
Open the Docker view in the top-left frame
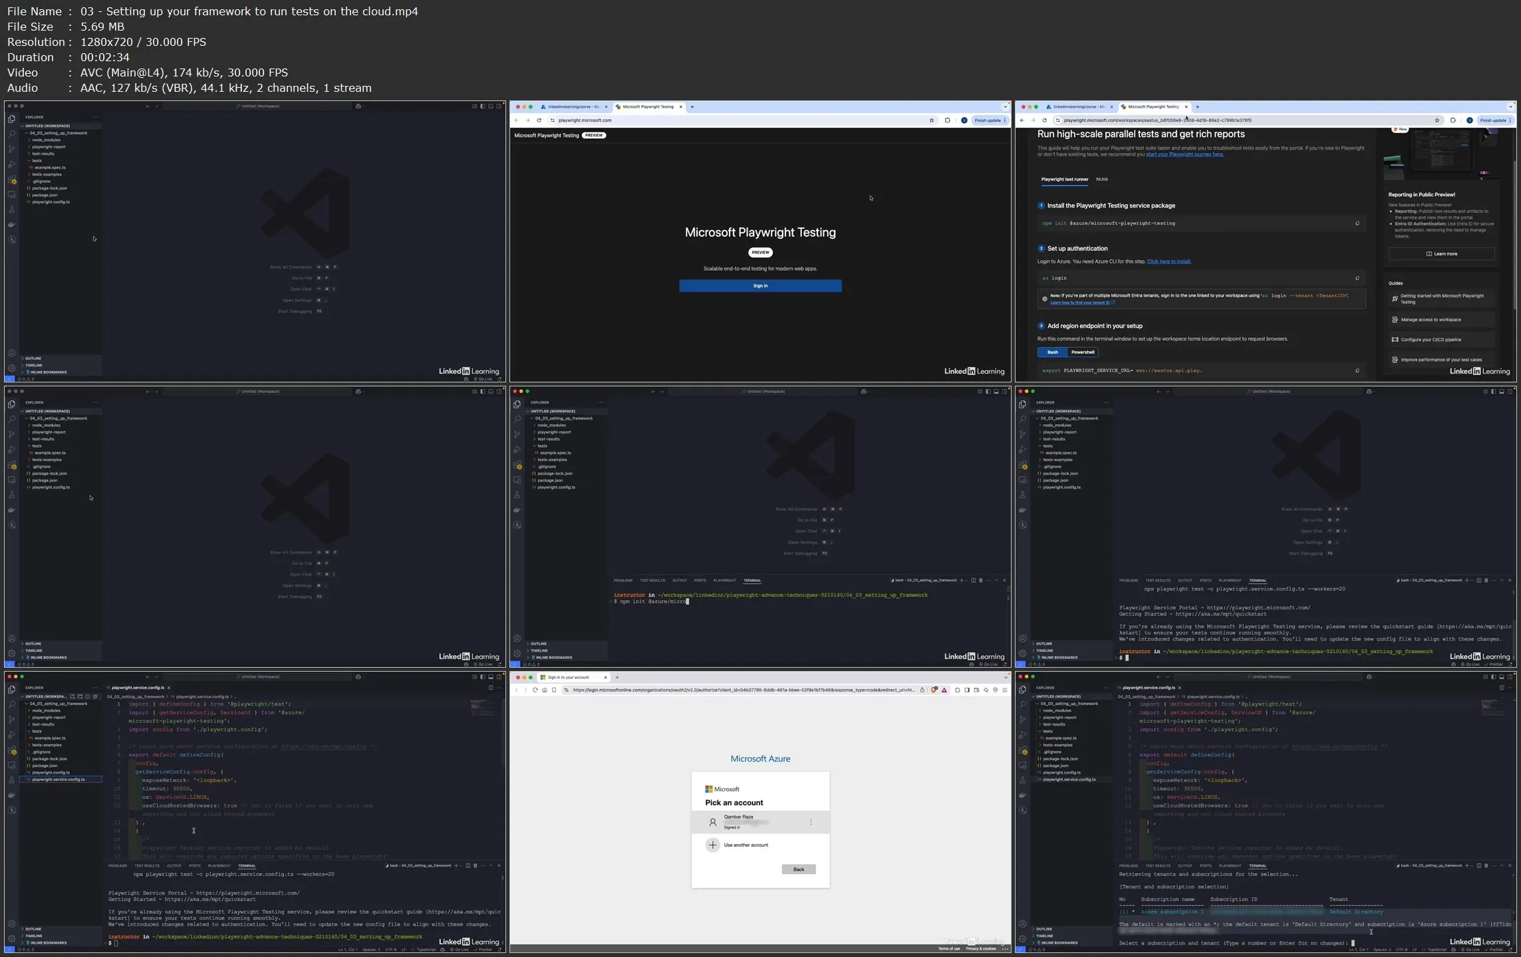11,225
